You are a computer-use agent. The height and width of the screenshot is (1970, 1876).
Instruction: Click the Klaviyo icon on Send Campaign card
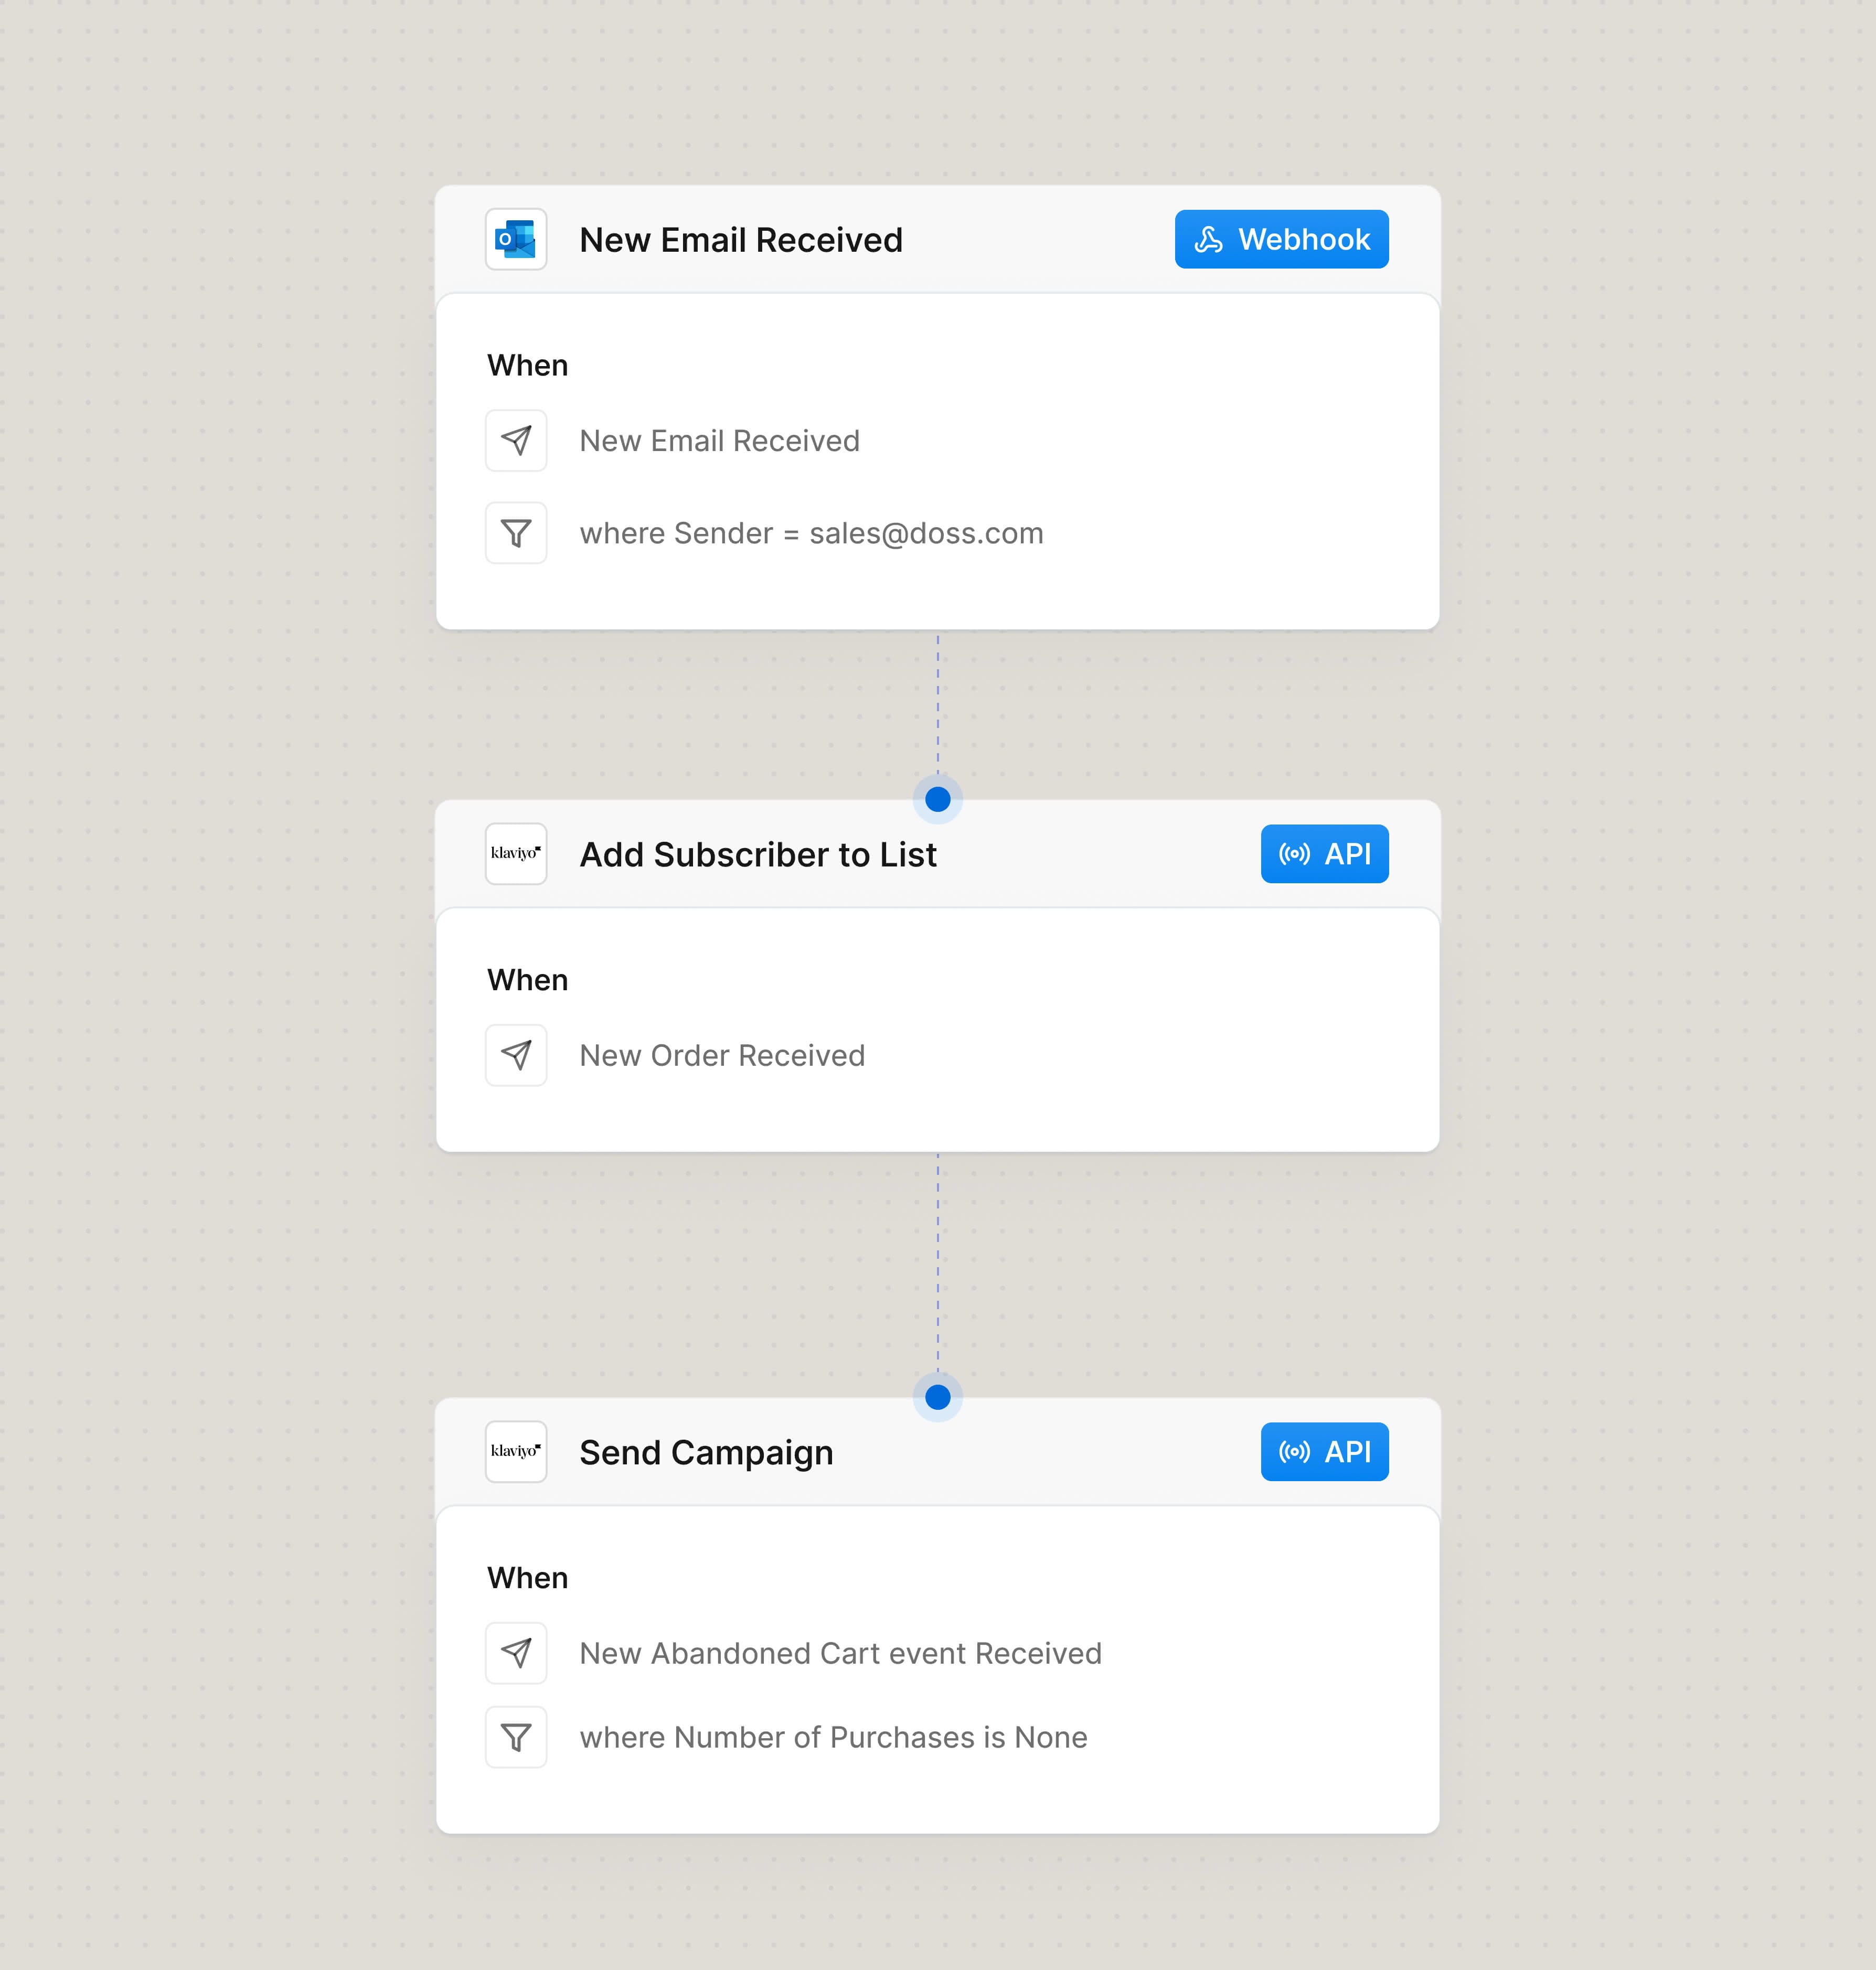click(516, 1452)
